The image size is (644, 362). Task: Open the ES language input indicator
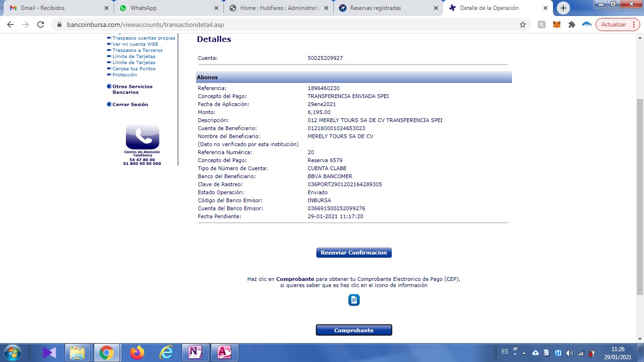(505, 352)
